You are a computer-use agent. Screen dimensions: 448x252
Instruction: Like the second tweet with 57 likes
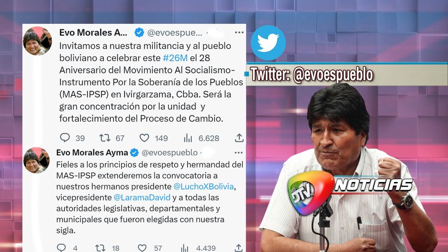(x=142, y=248)
